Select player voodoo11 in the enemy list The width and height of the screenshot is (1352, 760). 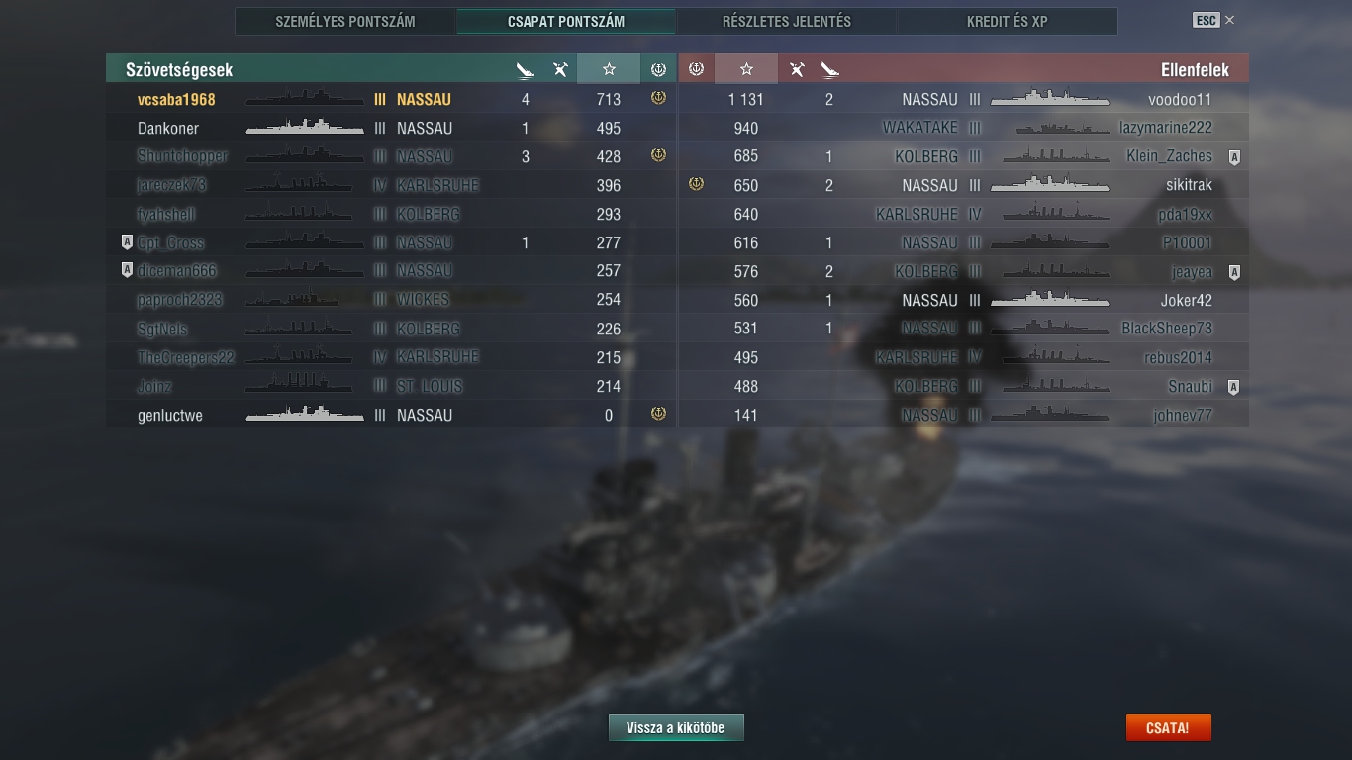(x=1180, y=99)
